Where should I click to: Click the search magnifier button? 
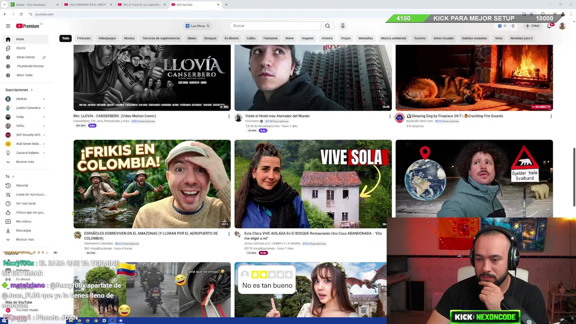[328, 26]
